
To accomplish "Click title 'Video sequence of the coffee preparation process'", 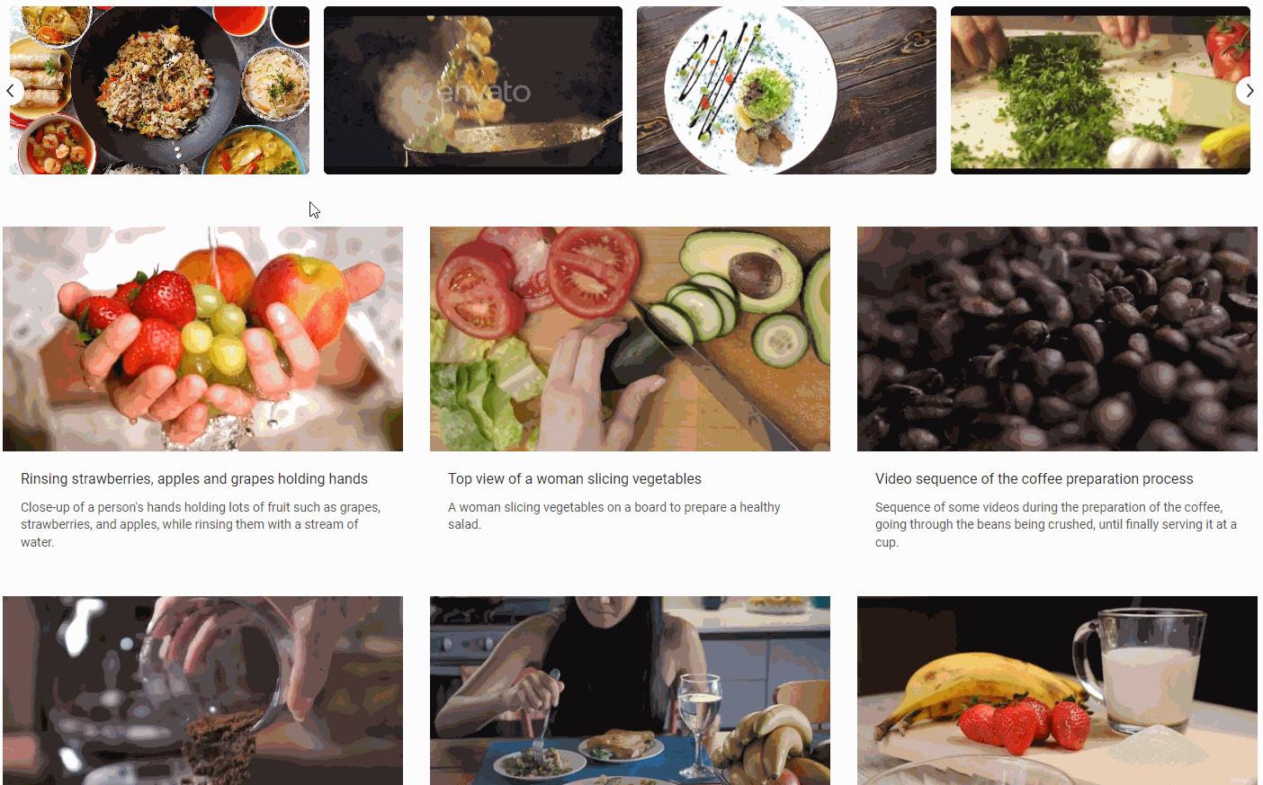I will pyautogui.click(x=1035, y=479).
